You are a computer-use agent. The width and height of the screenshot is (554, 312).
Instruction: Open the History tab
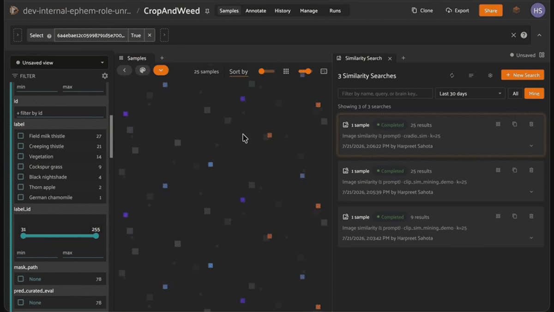point(283,11)
